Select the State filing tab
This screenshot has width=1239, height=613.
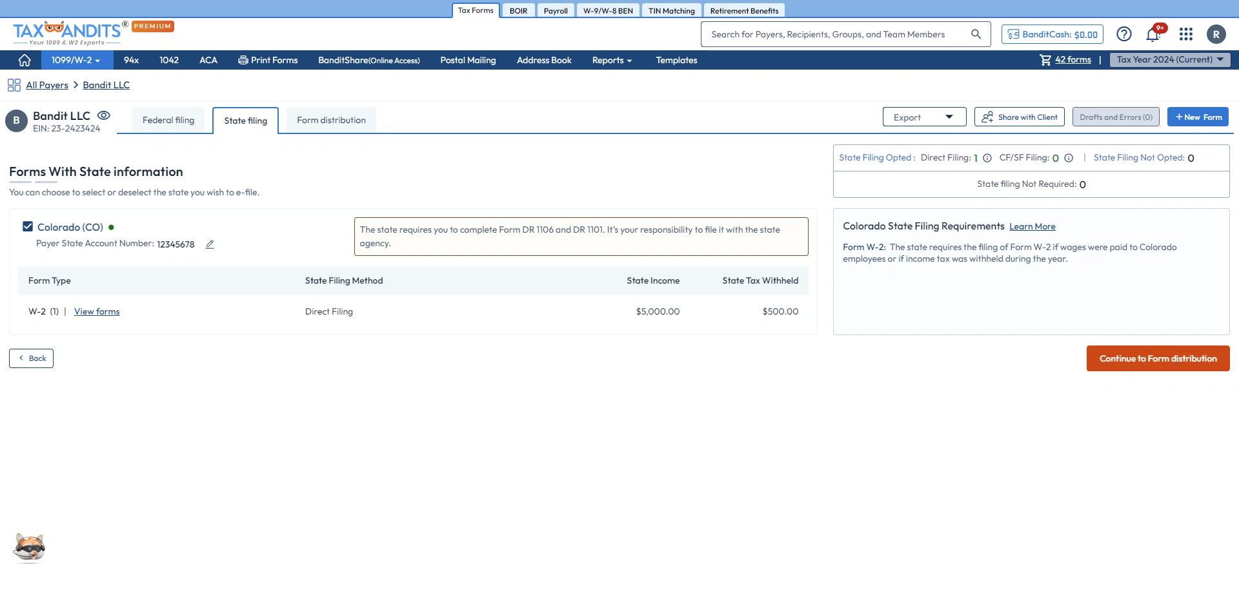point(246,121)
